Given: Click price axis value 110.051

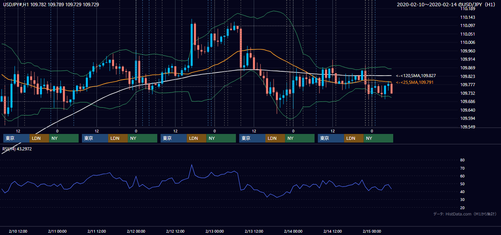Looking at the screenshot, I should [x=468, y=34].
